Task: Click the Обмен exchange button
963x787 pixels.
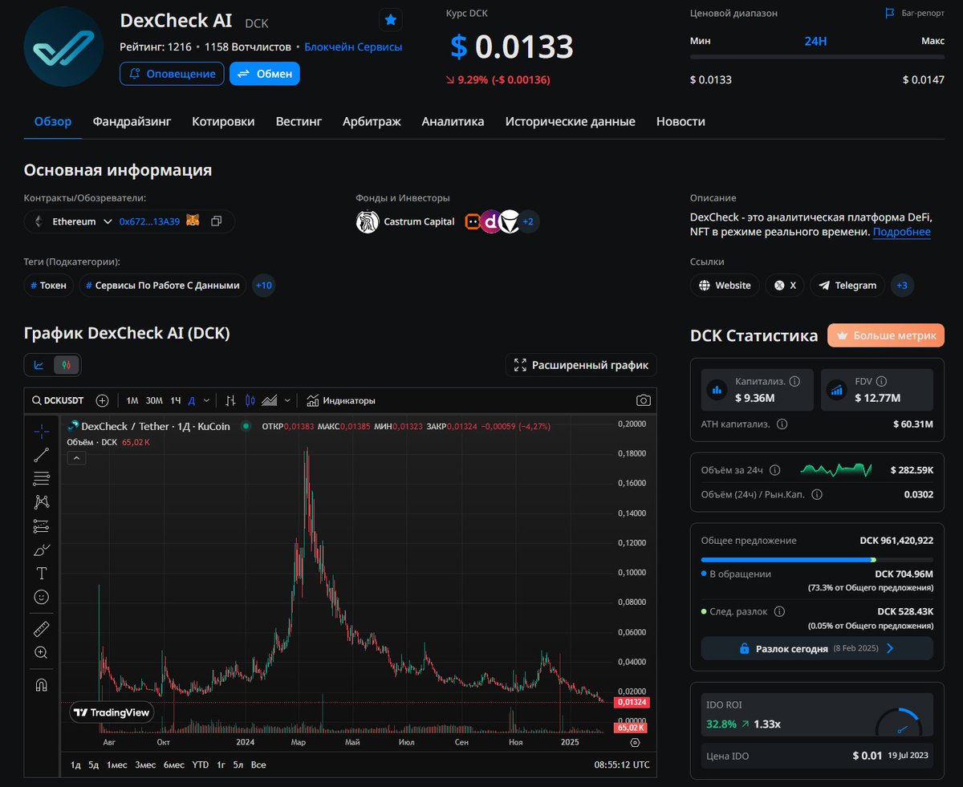Action: [265, 74]
